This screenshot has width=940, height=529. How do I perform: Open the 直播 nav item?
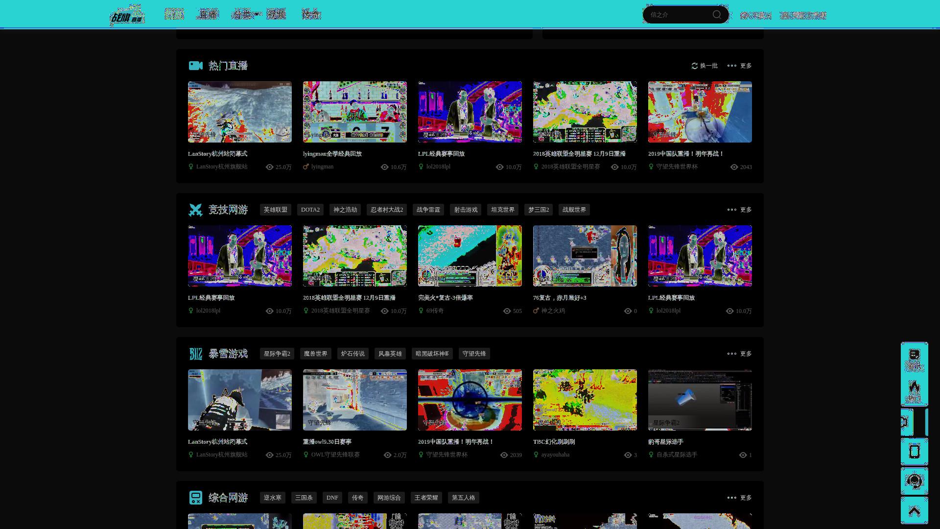click(208, 14)
